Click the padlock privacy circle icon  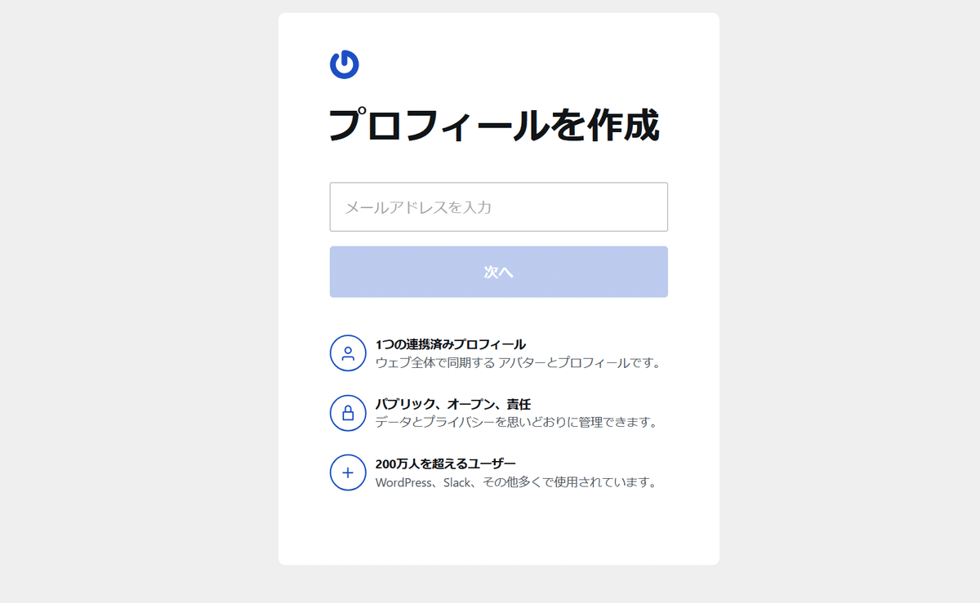point(348,413)
